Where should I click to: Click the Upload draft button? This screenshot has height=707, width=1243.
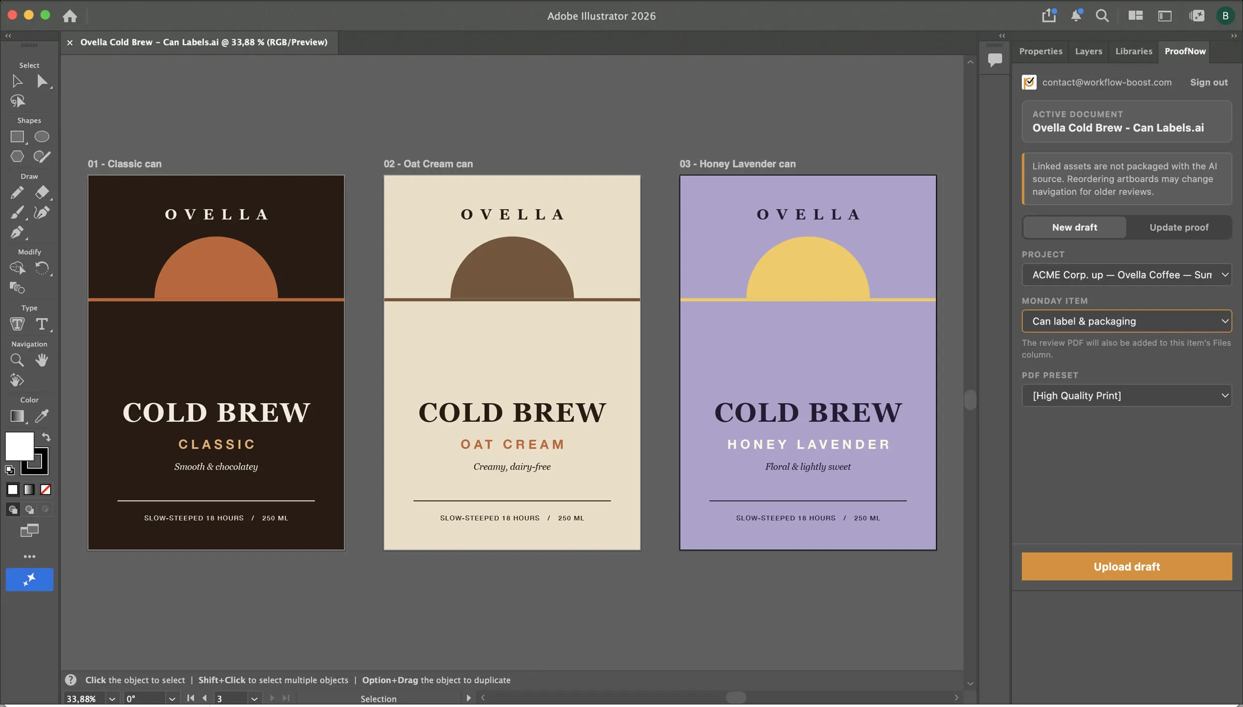pos(1126,567)
